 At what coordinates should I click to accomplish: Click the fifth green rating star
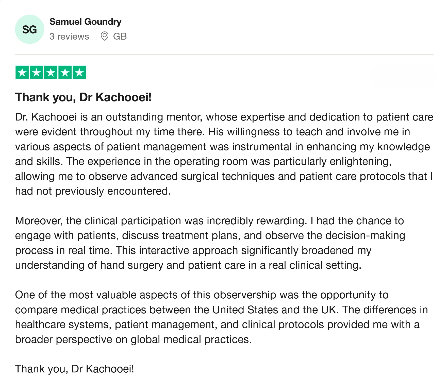coord(79,73)
